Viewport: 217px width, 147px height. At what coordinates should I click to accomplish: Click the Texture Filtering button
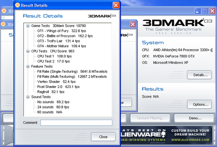[x=150, y=118]
